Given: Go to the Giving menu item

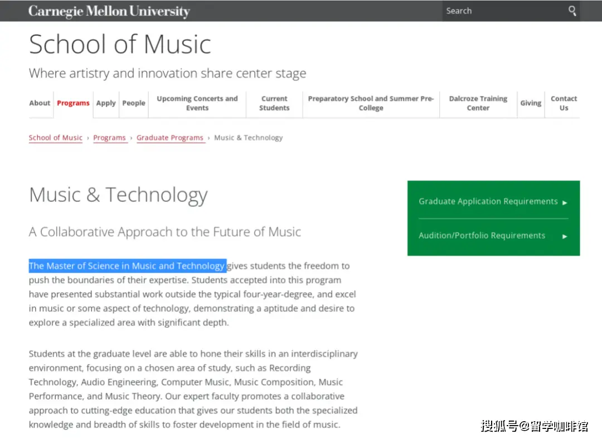Looking at the screenshot, I should click(531, 103).
